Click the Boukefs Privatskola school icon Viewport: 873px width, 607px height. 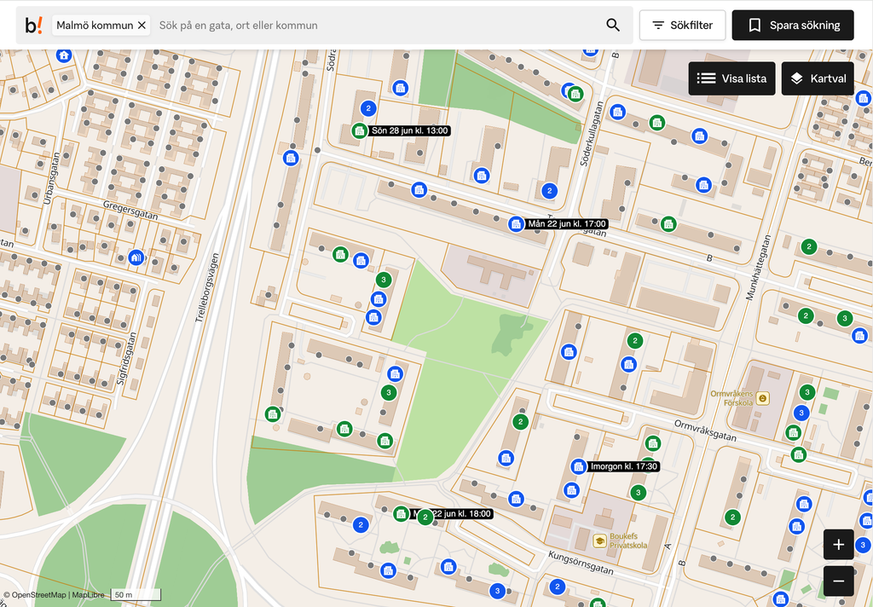(599, 541)
